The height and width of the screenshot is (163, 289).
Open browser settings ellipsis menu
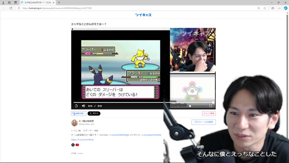pos(279,8)
